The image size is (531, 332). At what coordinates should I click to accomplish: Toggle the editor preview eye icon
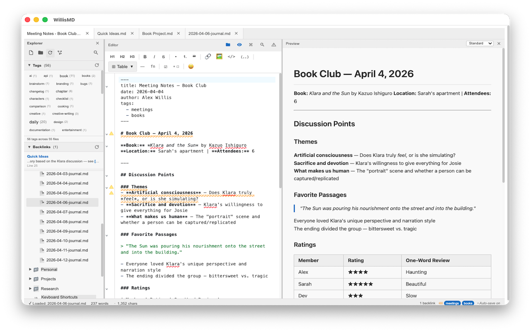click(x=239, y=44)
